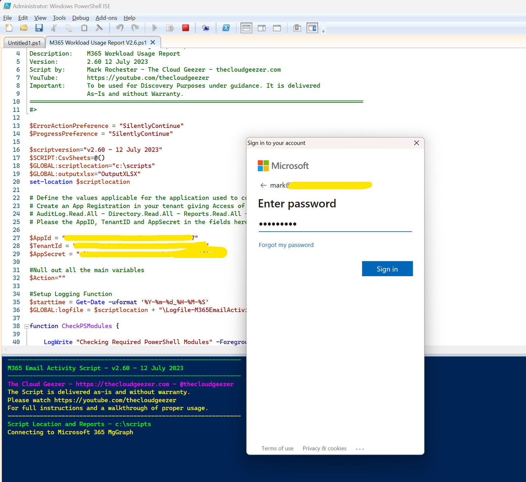This screenshot has width=526, height=482.
Task: Open the Debug menu
Action: pyautogui.click(x=80, y=17)
